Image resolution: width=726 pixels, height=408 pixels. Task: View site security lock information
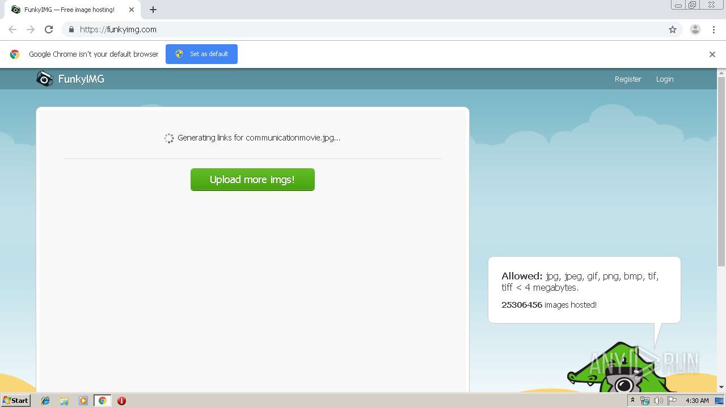tap(71, 29)
